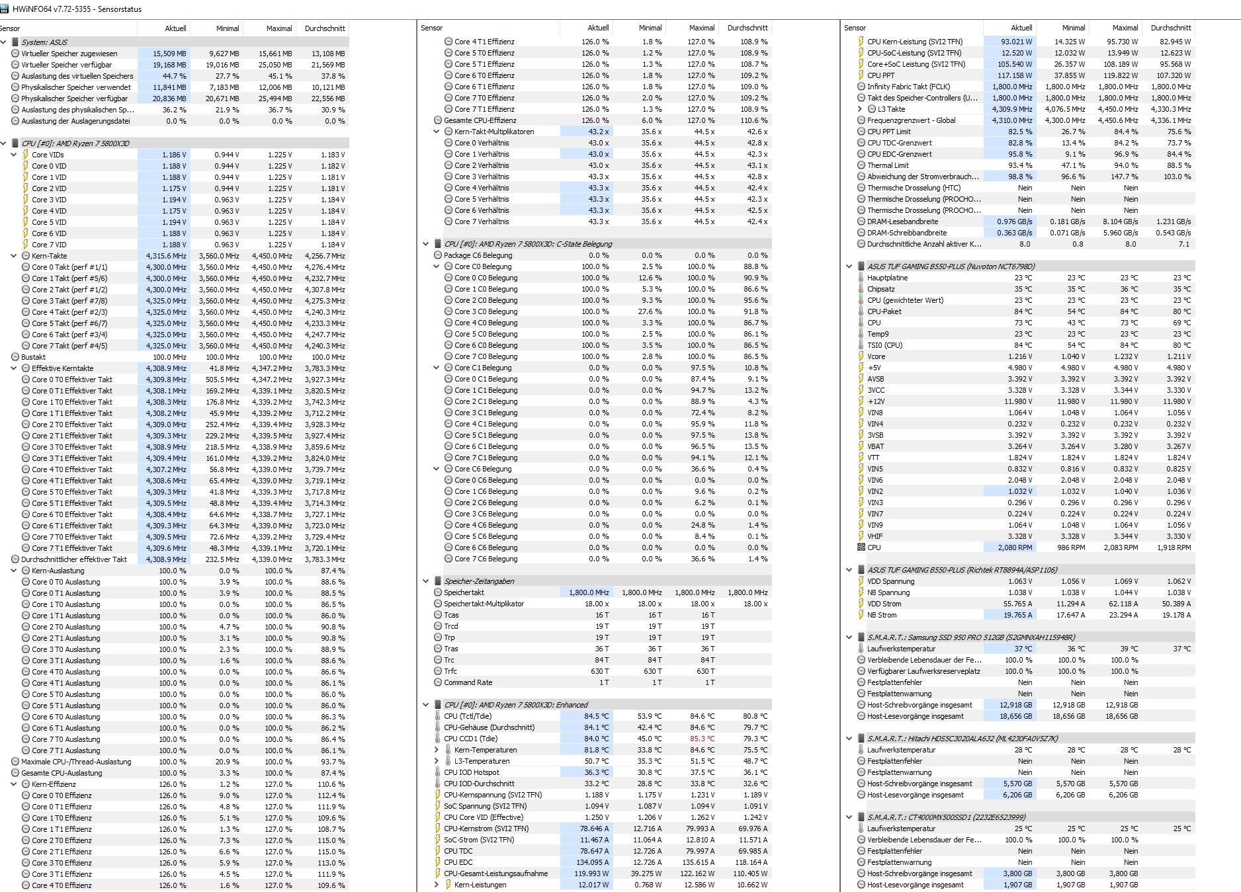Click the circle icon beside Thermal Limit
This screenshot has width=1241, height=892.
click(x=861, y=165)
